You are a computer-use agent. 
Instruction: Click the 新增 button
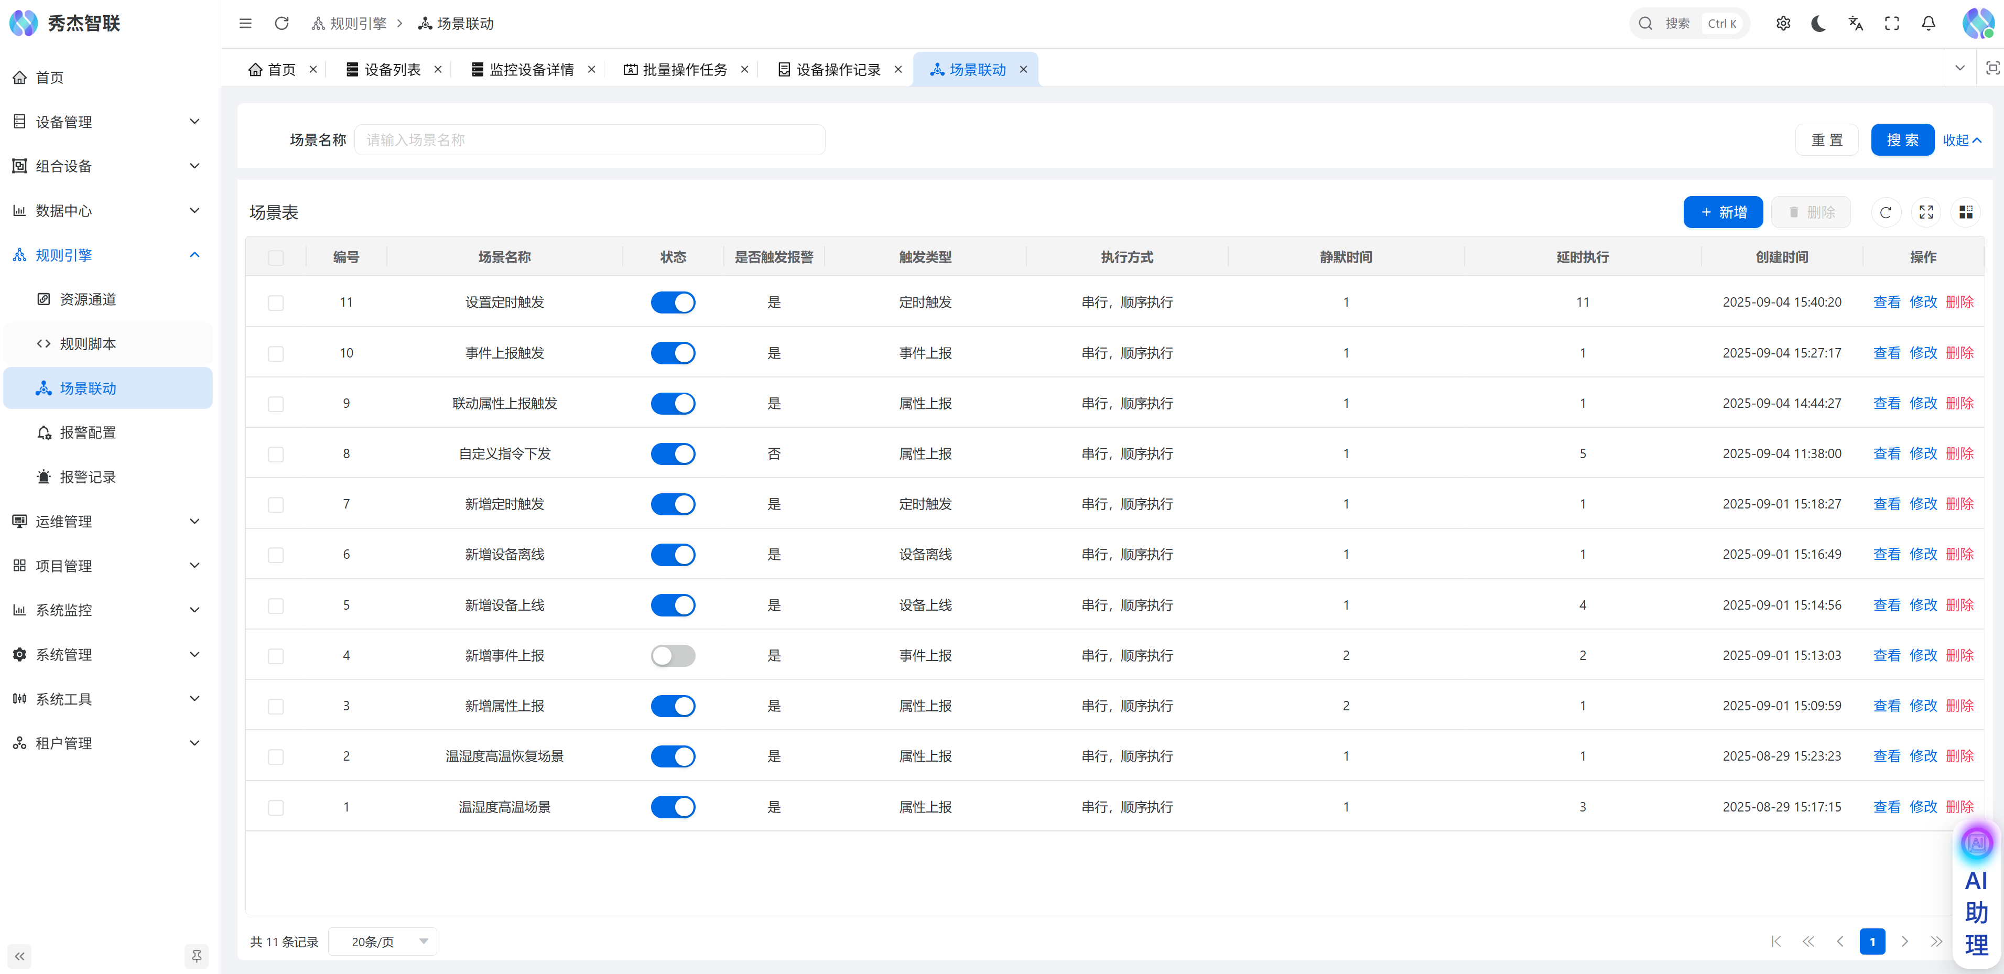(1723, 212)
